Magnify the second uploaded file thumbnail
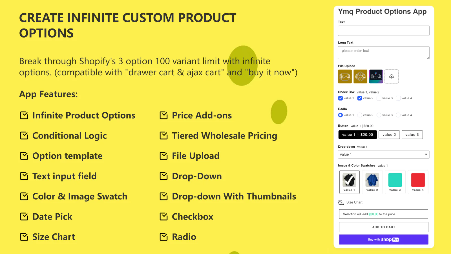Screen dimensions: 451x254 [x=364, y=76]
